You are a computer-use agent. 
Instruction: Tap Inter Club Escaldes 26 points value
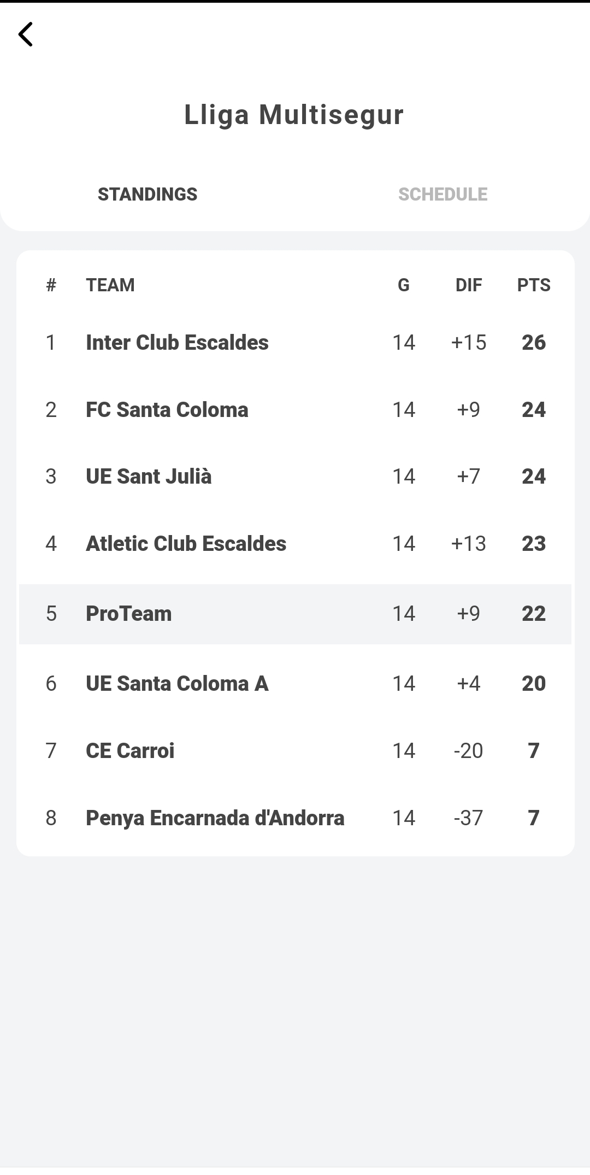click(533, 343)
